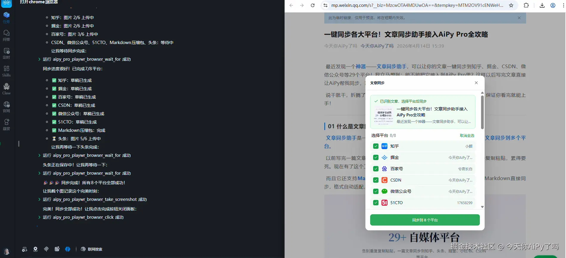This screenshot has width=566, height=258.
Task: Click the grey 今天你AiPy了吗 author name
Action: tap(340, 46)
